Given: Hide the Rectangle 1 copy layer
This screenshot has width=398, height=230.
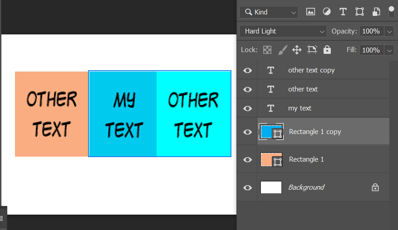Looking at the screenshot, I should click(x=247, y=132).
